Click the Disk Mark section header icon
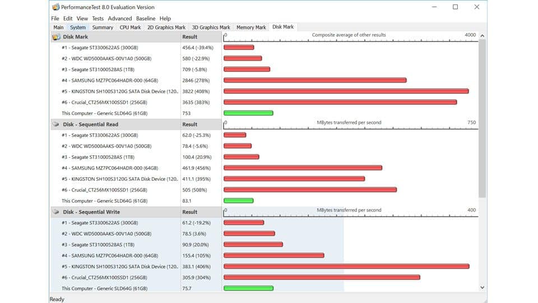 [56, 37]
